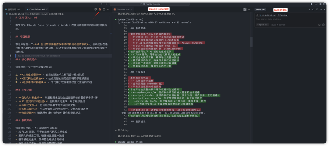Click '⌘L to chat' hint on line 8

click(x=39, y=56)
